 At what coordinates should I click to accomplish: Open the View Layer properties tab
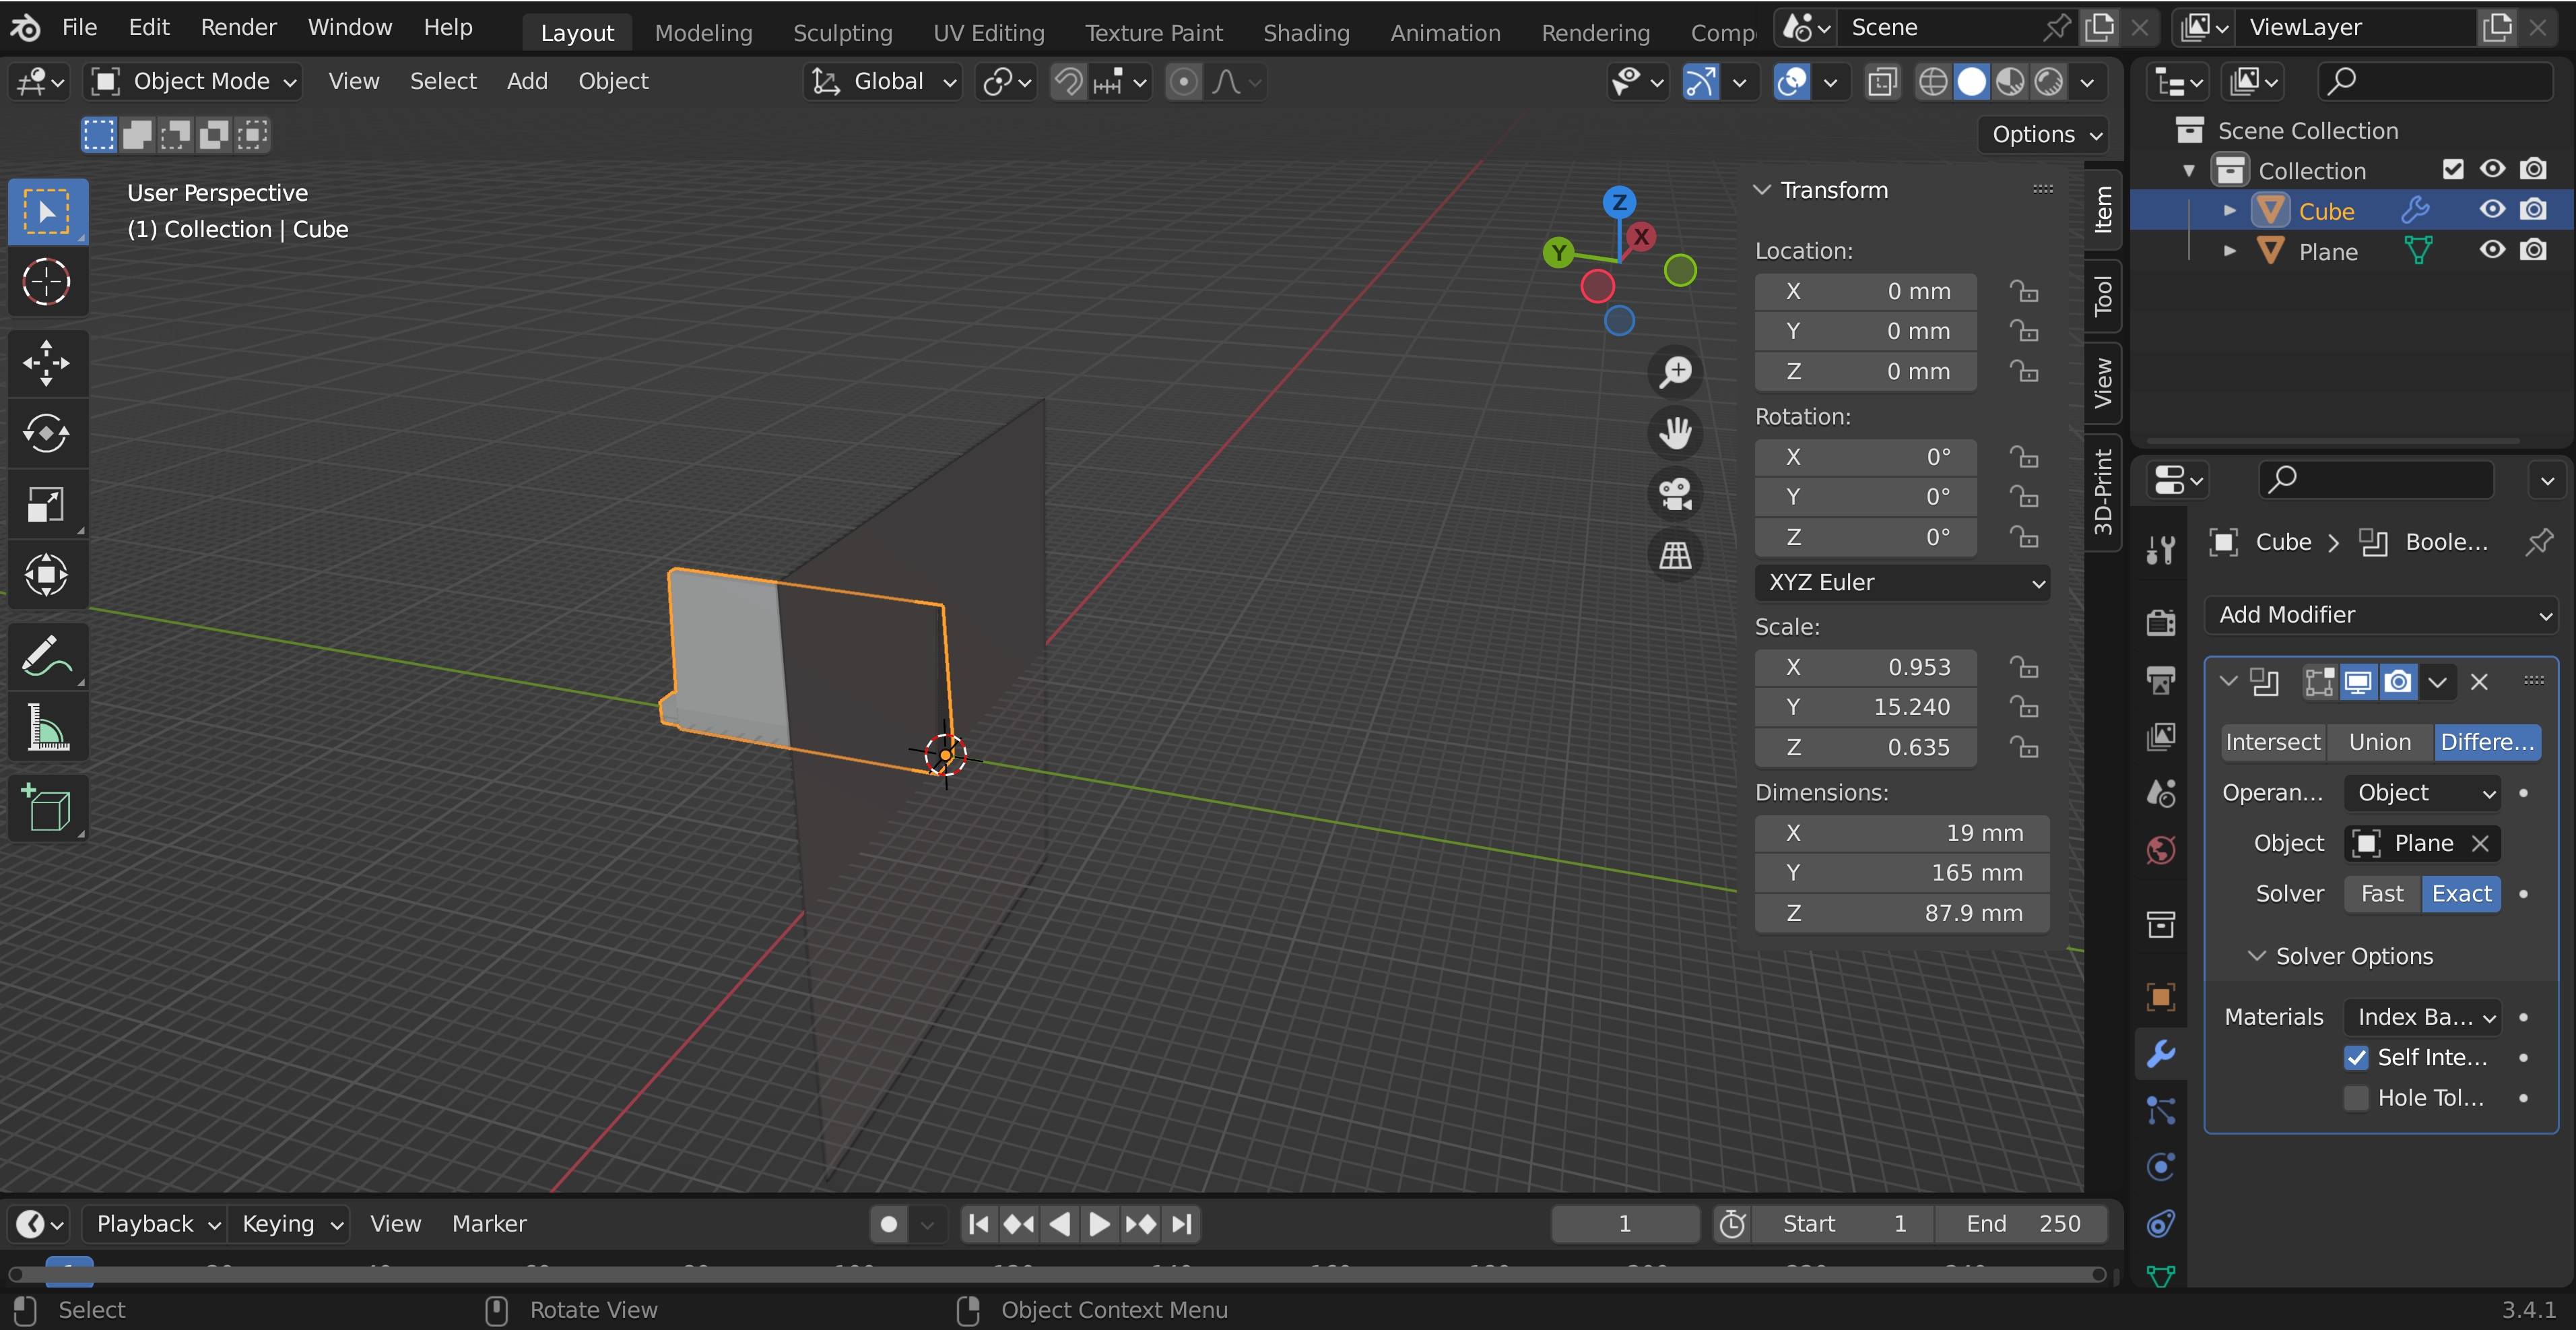(x=2161, y=738)
